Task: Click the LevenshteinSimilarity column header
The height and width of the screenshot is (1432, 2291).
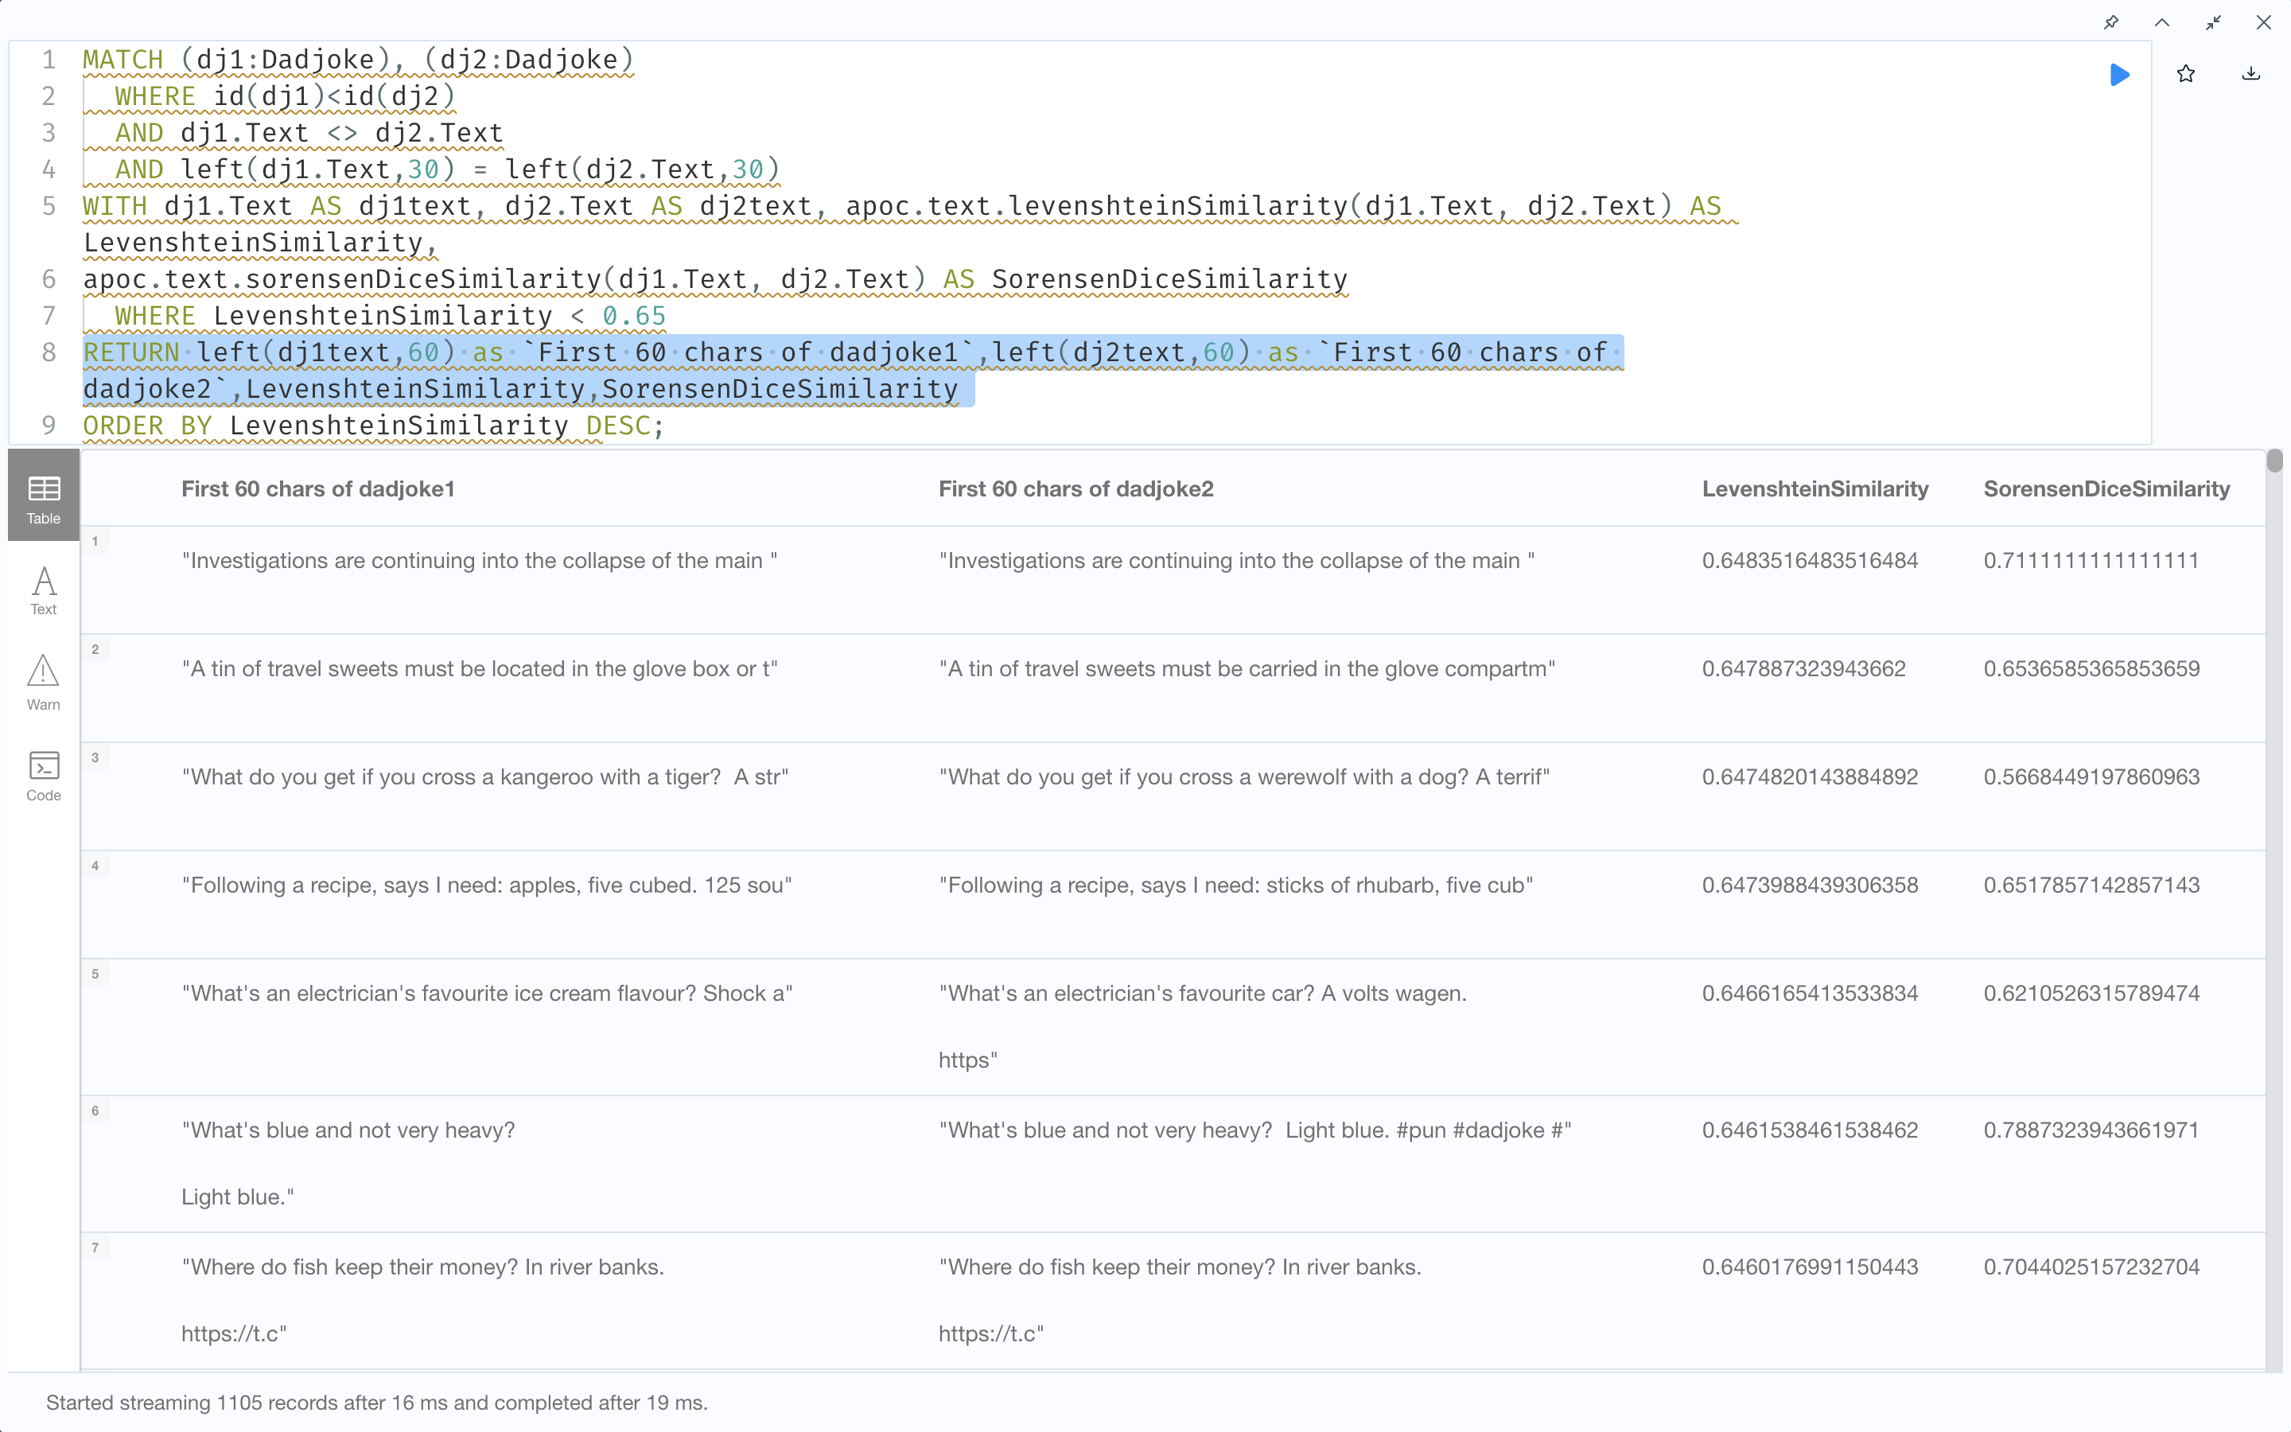Action: point(1815,488)
